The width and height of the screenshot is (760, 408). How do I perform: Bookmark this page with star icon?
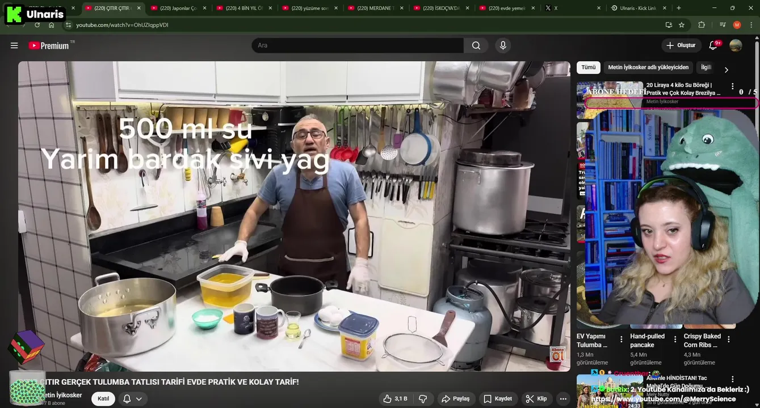pyautogui.click(x=682, y=25)
